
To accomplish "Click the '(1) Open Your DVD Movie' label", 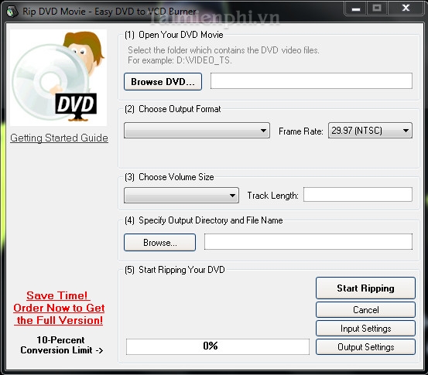I will tap(173, 35).
